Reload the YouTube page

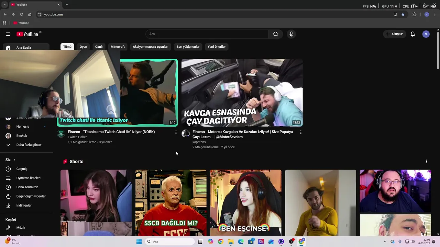[21, 14]
